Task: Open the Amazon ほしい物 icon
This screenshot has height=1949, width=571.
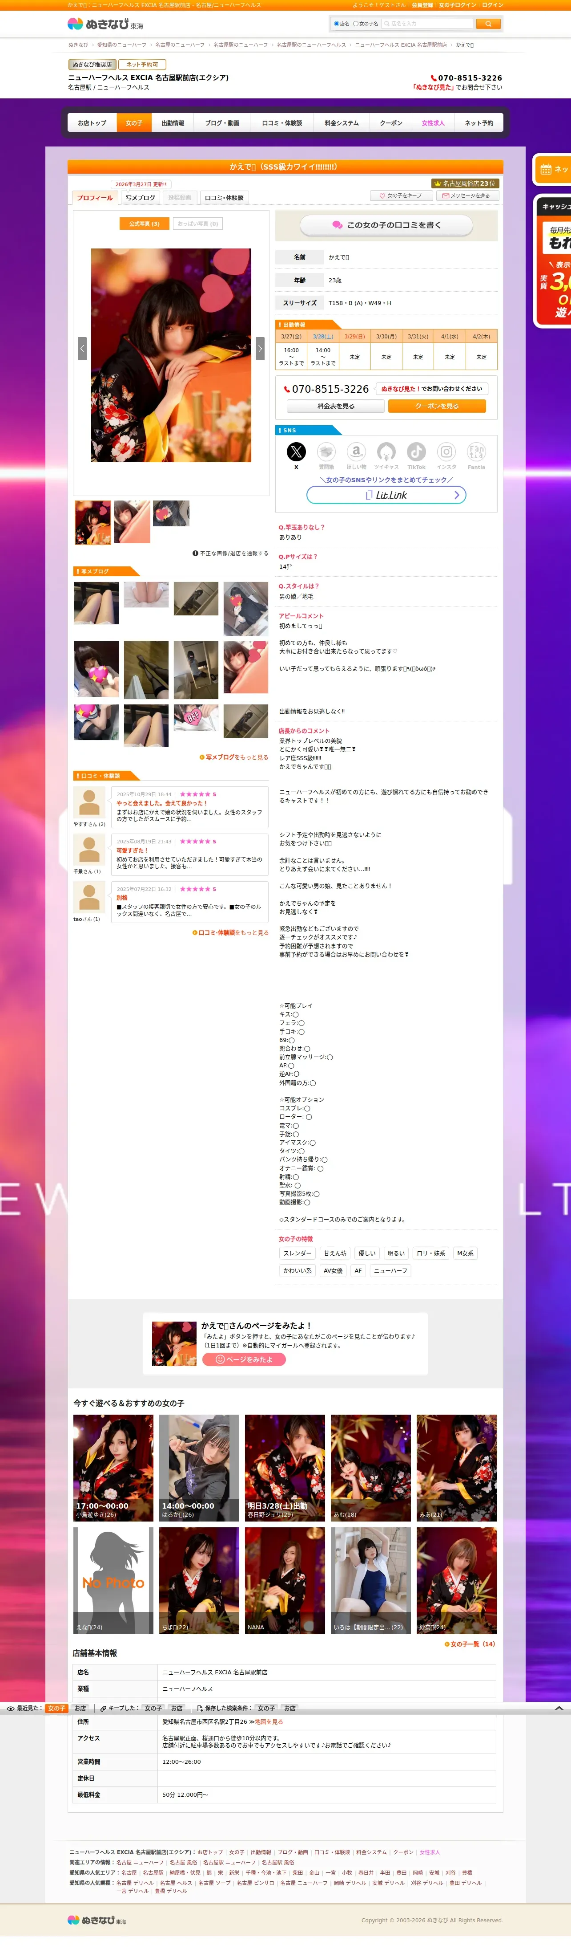Action: point(357,452)
